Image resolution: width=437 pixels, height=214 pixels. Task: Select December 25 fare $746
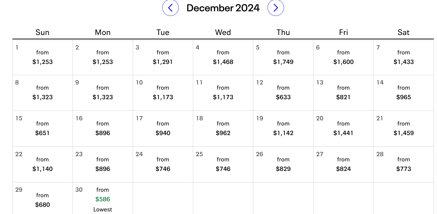tap(223, 165)
